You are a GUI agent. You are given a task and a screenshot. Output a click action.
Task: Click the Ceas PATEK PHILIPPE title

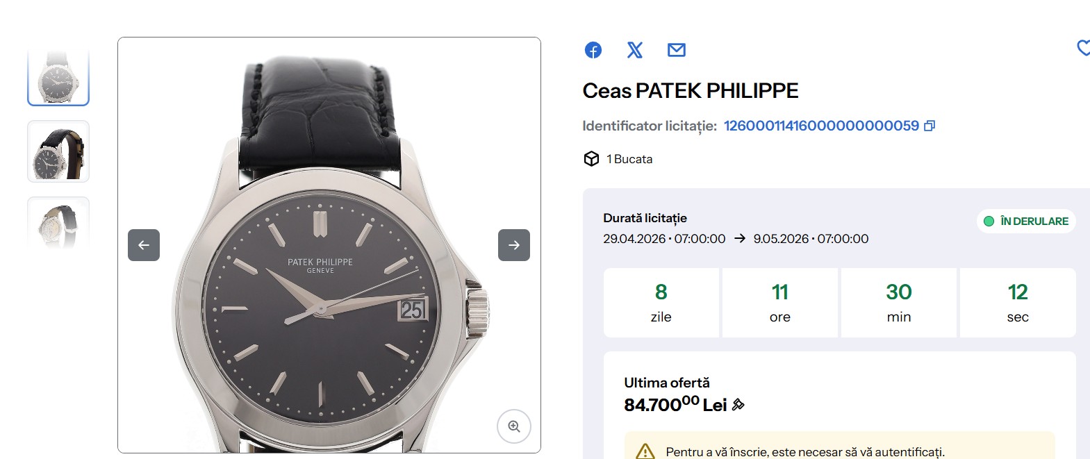tap(691, 91)
